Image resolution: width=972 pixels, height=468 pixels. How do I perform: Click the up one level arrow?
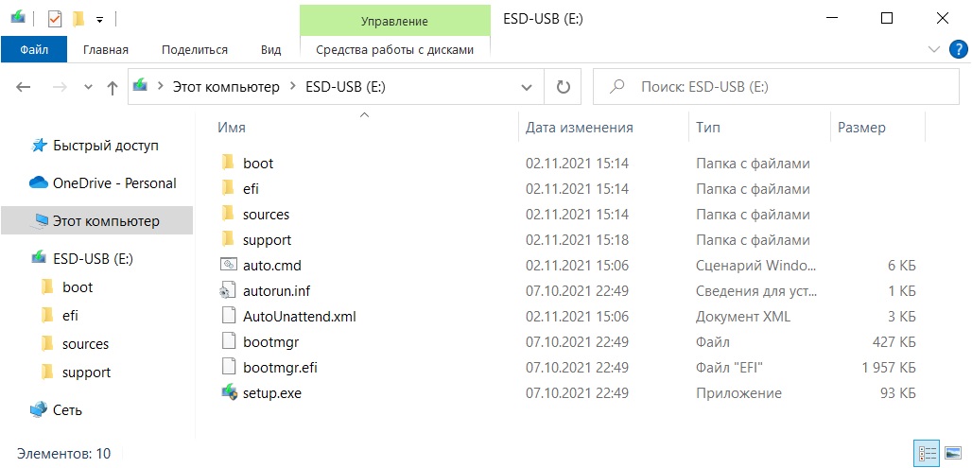tap(113, 87)
